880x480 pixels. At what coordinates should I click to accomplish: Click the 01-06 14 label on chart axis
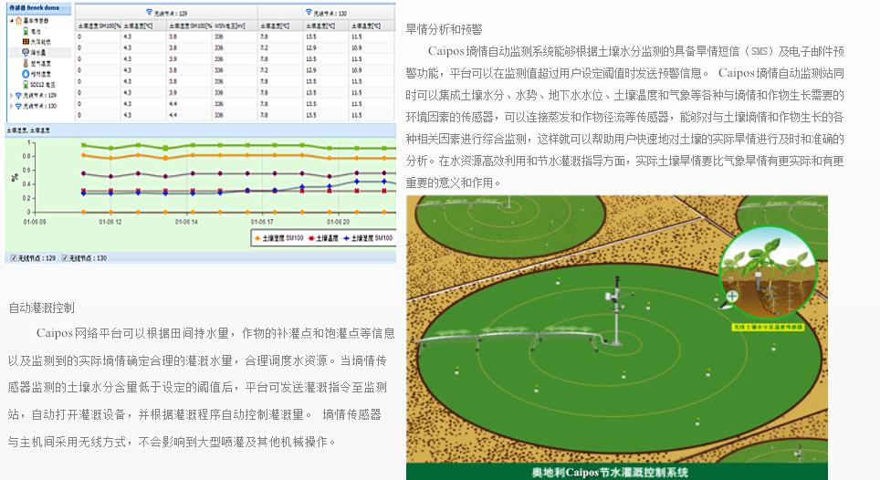(x=186, y=222)
